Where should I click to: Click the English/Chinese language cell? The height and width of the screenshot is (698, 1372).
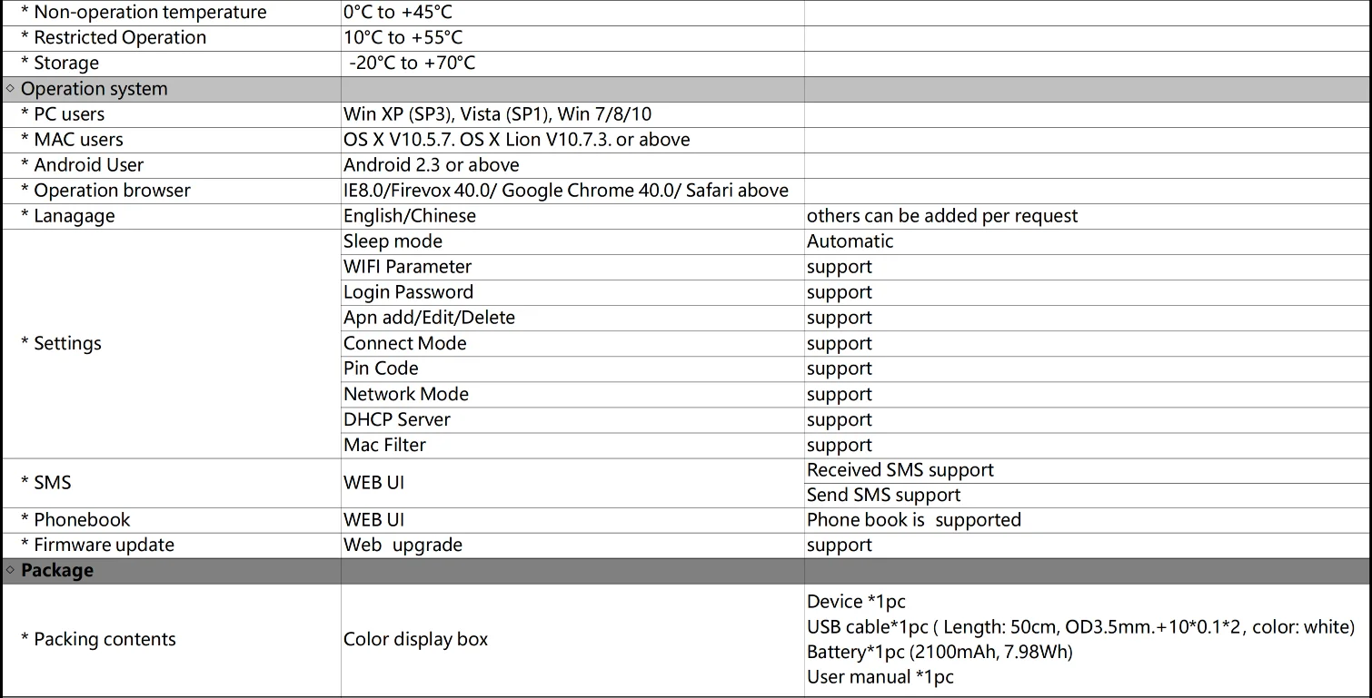click(410, 216)
